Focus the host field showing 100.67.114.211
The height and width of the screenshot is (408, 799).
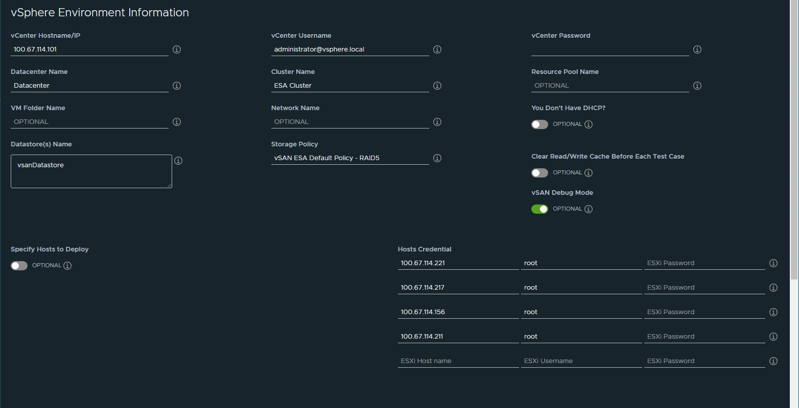pos(458,337)
